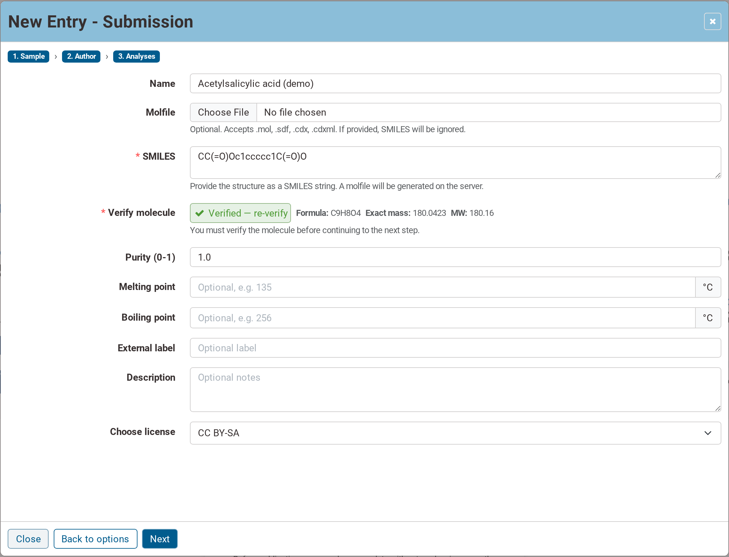
Task: Click the Back to options button
Action: [95, 539]
